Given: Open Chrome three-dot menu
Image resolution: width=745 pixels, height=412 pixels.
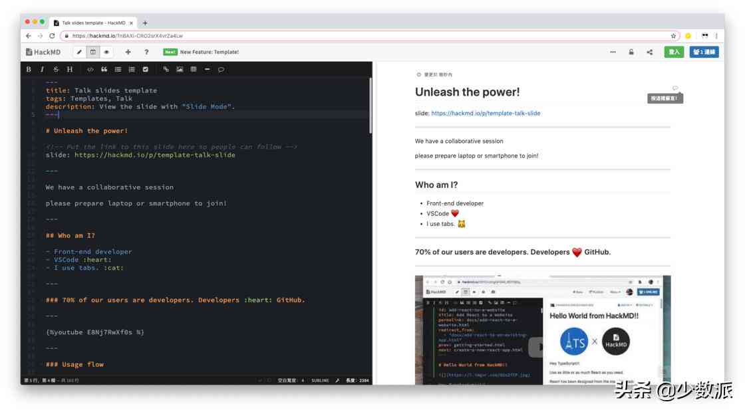Looking at the screenshot, I should pyautogui.click(x=716, y=36).
